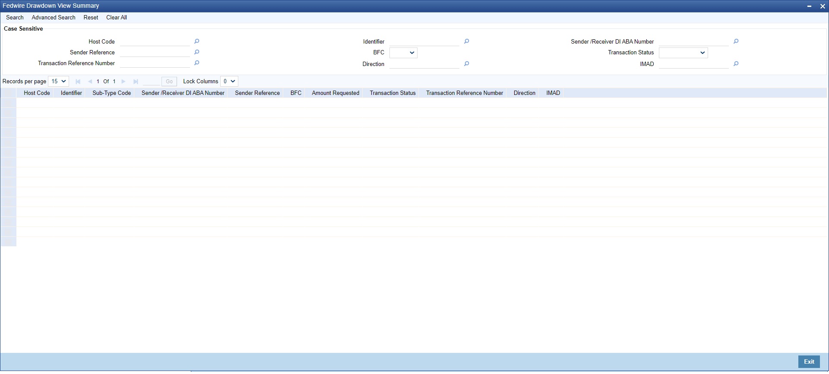The image size is (829, 374).
Task: Focus the Transaction Reference Number input field
Action: 155,63
